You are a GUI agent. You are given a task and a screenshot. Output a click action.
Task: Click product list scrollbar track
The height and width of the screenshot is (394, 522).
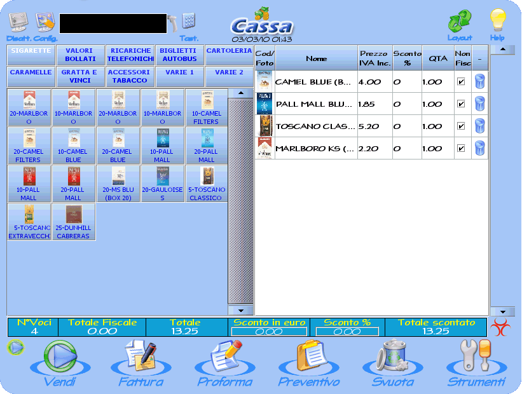point(241,201)
